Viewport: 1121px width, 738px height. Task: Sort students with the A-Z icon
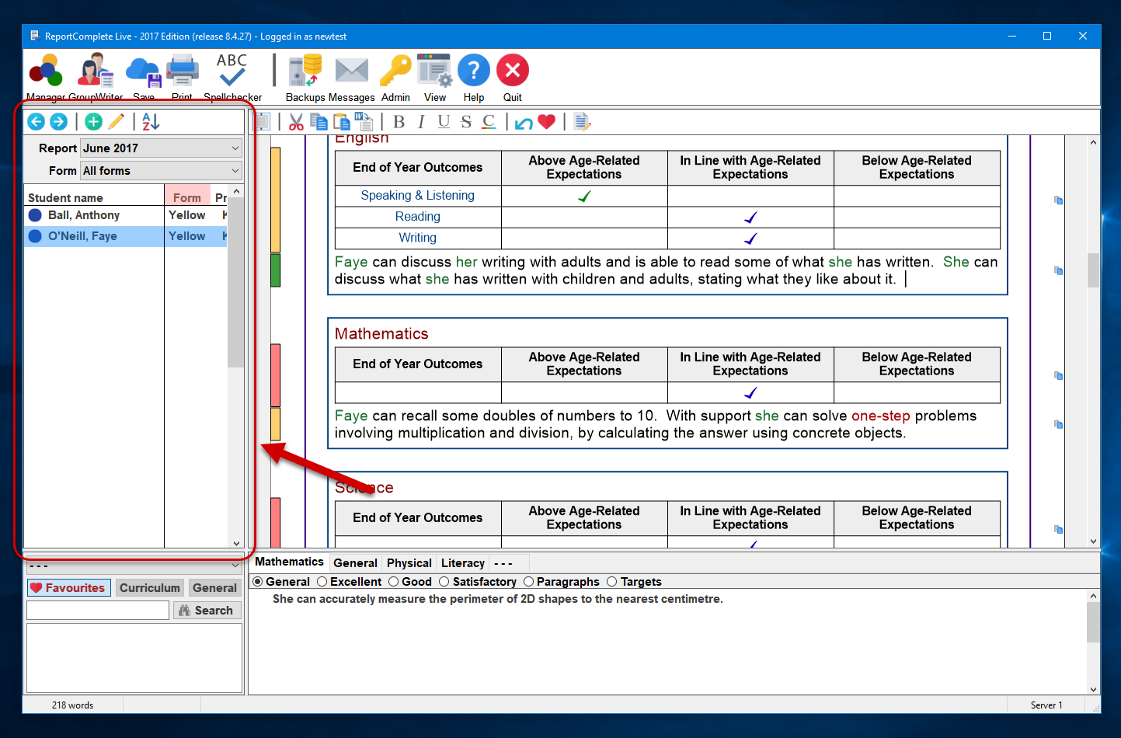pos(151,121)
